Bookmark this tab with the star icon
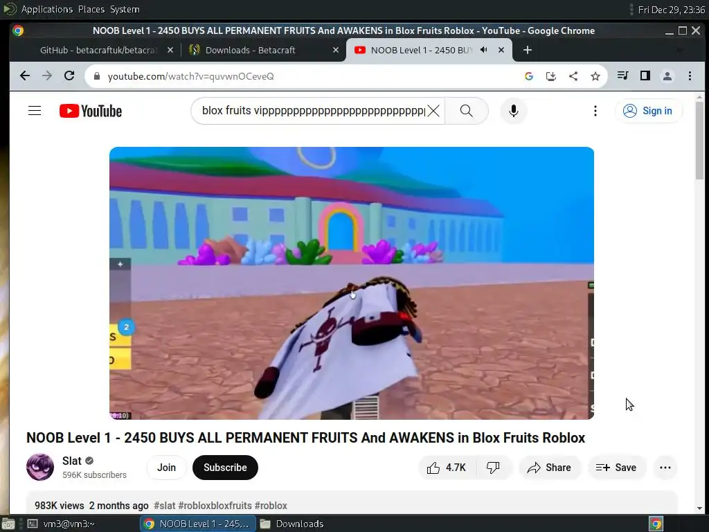 click(x=595, y=76)
